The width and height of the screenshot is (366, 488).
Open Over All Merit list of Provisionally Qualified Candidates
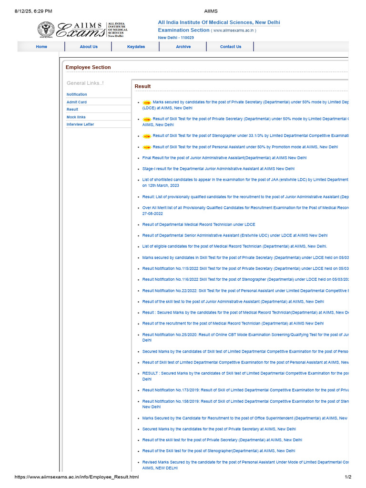pos(245,211)
